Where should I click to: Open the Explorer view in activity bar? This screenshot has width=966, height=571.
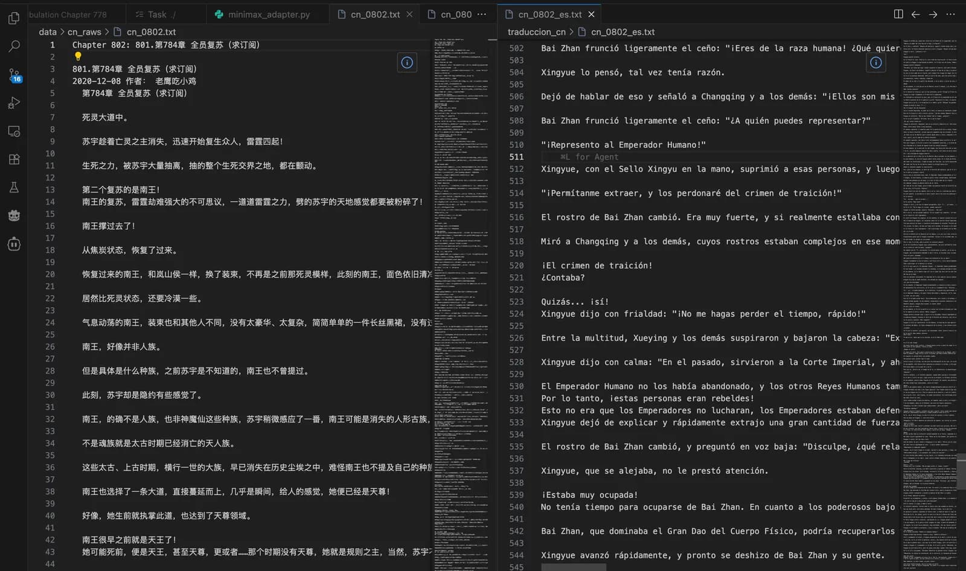tap(14, 18)
